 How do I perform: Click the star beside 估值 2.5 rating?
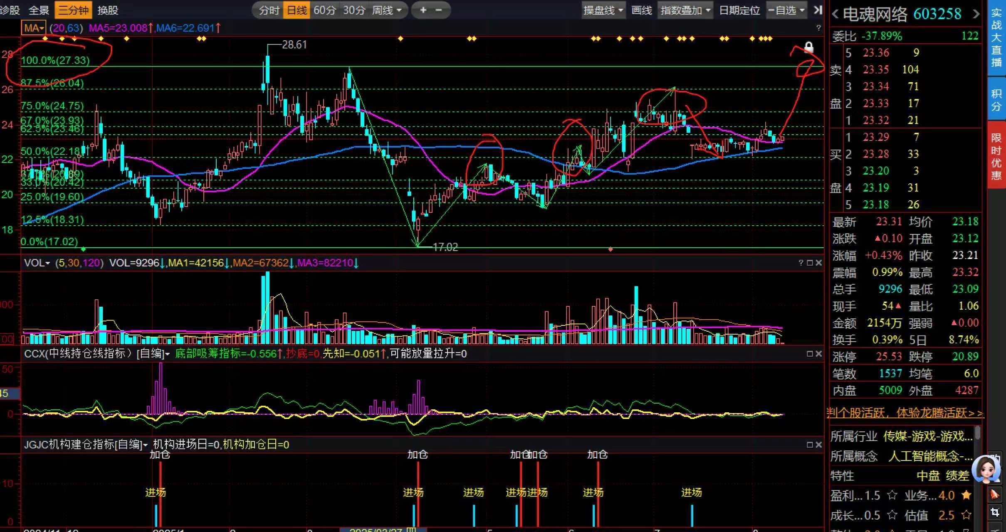click(x=966, y=515)
